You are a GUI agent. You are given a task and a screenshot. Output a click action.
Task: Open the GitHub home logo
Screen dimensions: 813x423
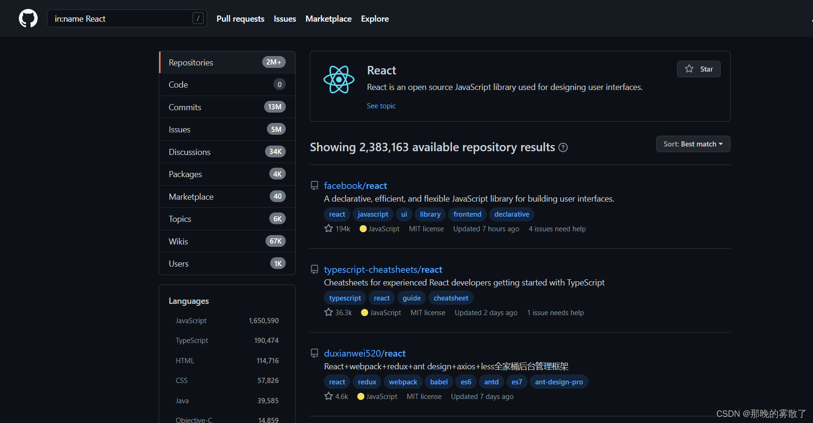pyautogui.click(x=28, y=18)
